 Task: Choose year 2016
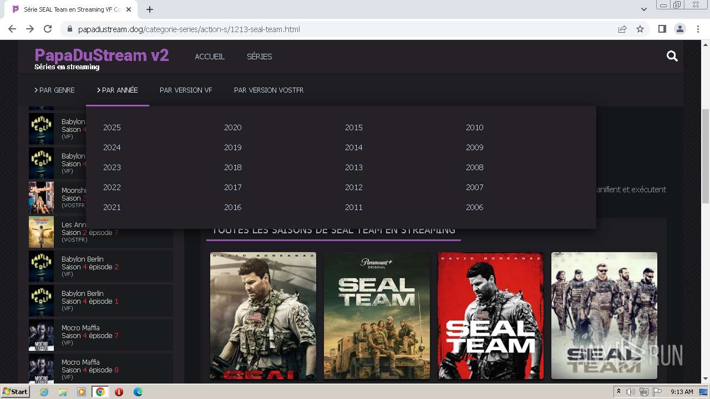point(233,207)
